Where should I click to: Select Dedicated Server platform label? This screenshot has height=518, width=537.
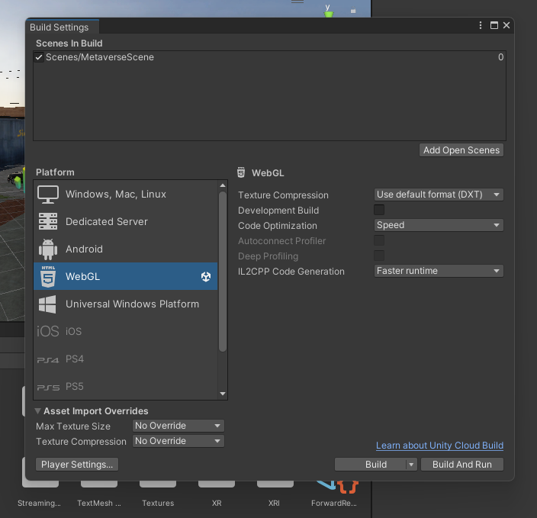click(107, 222)
